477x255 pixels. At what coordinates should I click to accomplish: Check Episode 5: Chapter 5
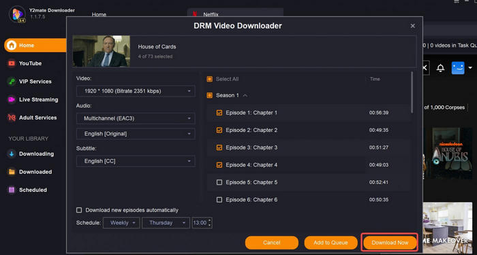pyautogui.click(x=219, y=182)
